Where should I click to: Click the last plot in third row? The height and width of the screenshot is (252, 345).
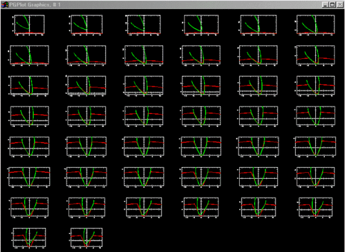coord(316,86)
